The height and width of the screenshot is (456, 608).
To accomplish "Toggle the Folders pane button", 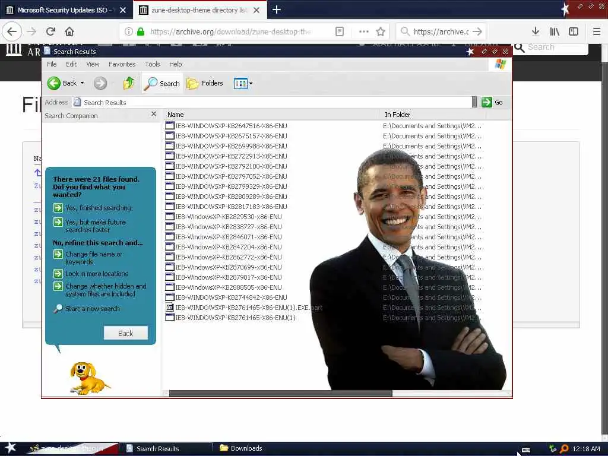I will coord(205,83).
